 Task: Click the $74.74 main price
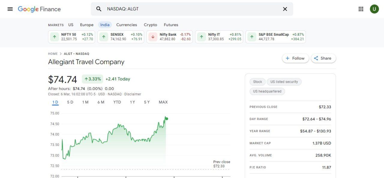click(62, 80)
